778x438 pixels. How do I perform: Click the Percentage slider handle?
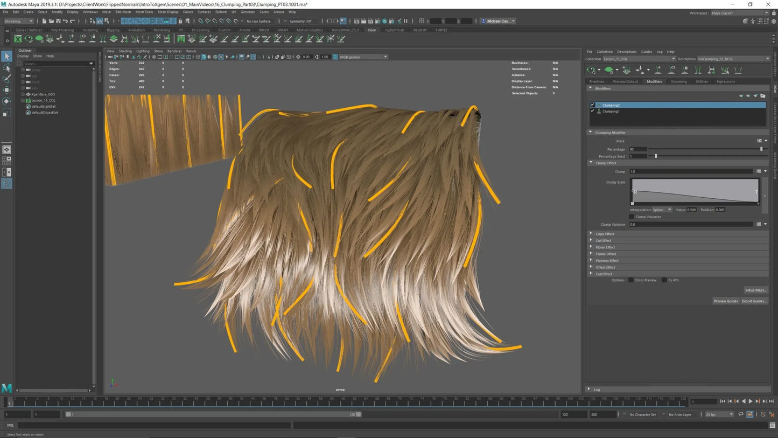point(761,149)
